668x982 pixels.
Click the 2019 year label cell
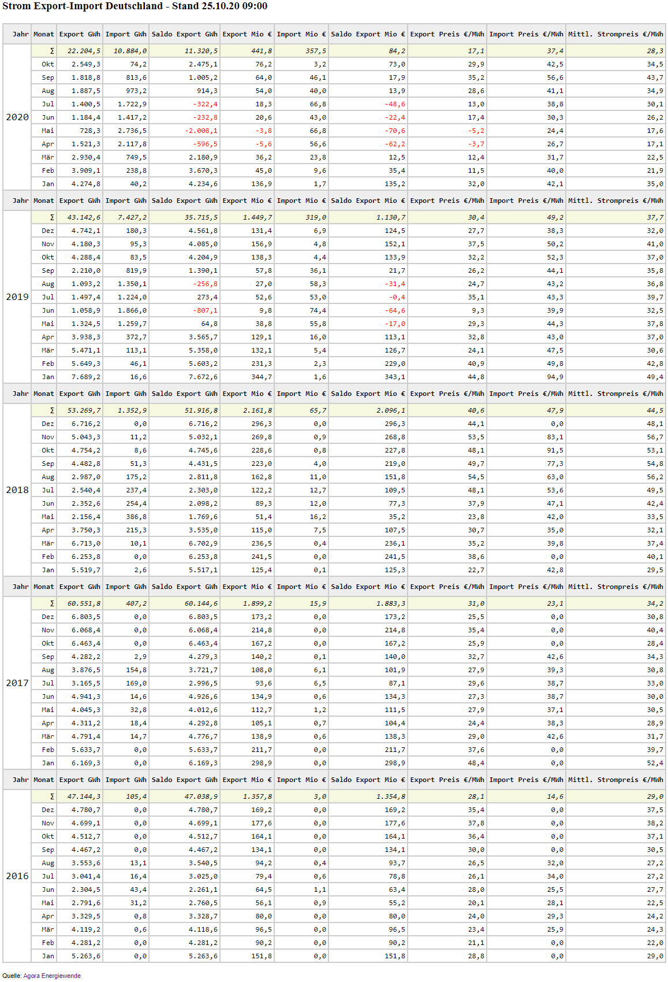click(x=17, y=297)
